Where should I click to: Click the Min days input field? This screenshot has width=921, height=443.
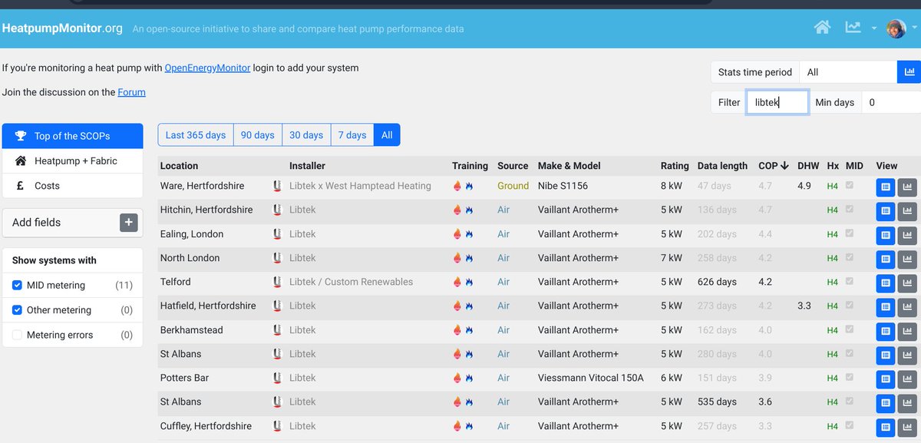[891, 102]
